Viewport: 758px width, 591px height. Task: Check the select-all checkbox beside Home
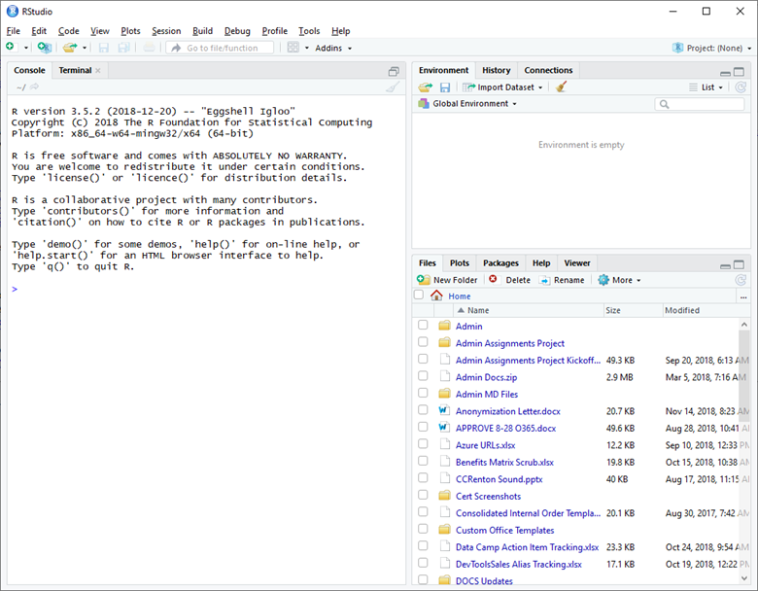pos(419,295)
